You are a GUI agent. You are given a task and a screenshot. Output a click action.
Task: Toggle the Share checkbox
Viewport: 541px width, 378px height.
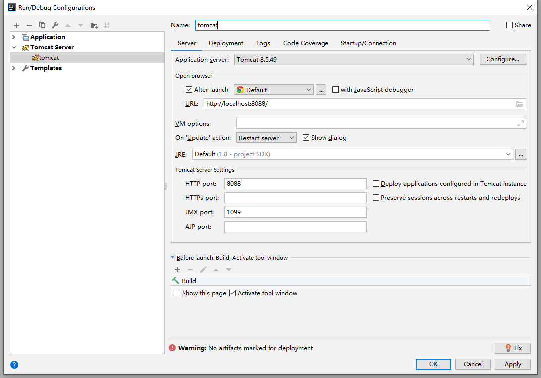509,25
